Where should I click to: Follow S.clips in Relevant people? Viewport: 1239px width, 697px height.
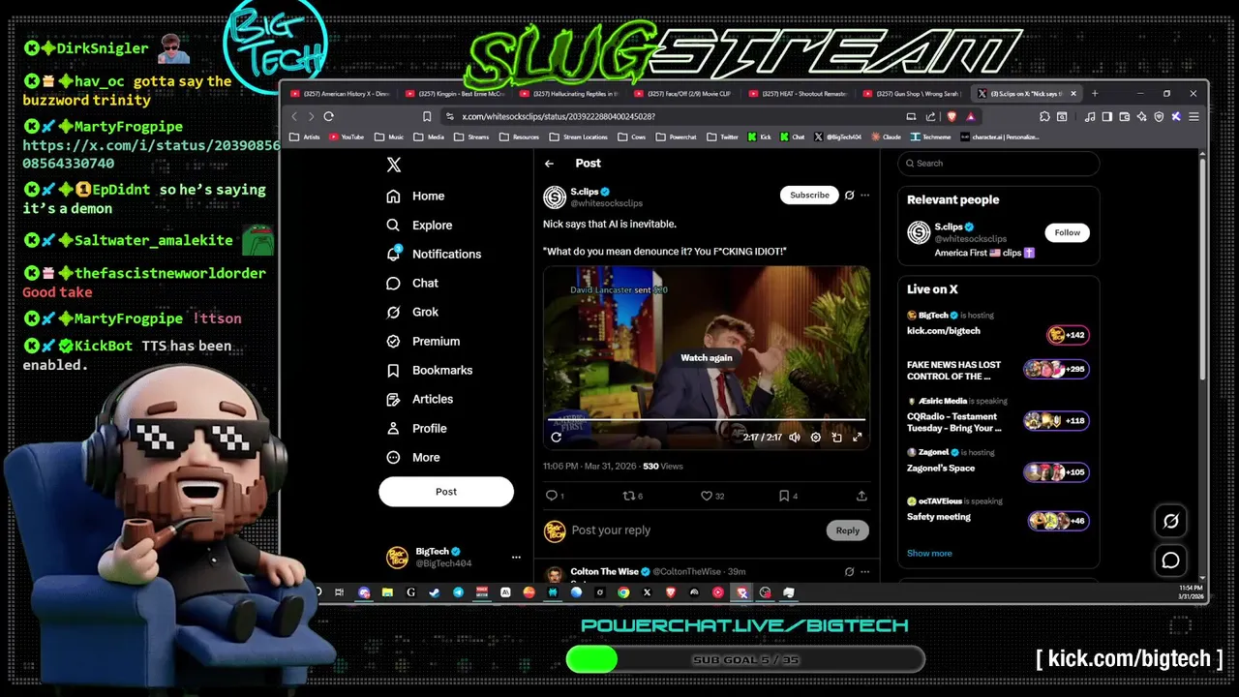(1067, 232)
